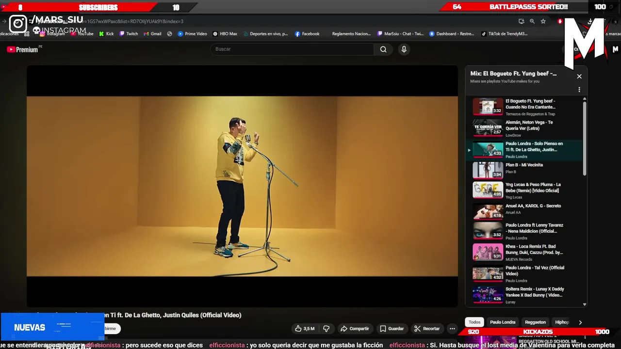
Task: Bookmark this page with star icon
Action: (543, 21)
